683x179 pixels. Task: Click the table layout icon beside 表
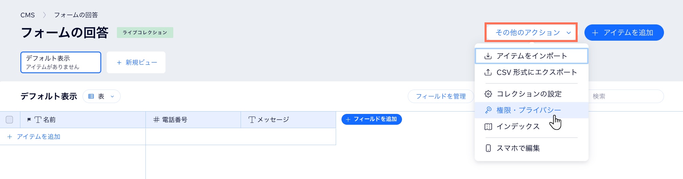91,96
